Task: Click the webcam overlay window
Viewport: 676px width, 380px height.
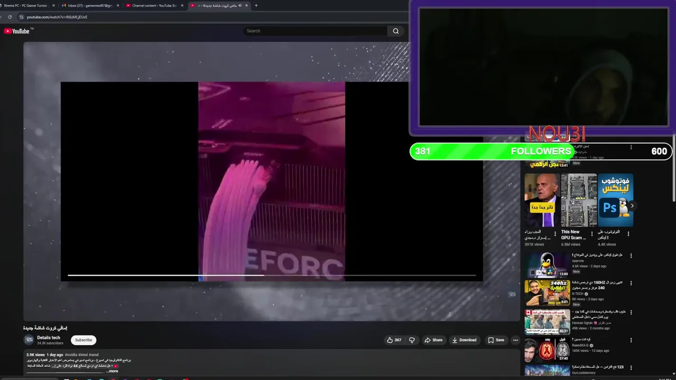Action: pyautogui.click(x=543, y=67)
